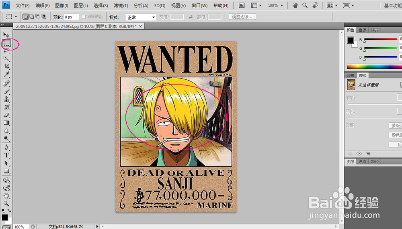The height and width of the screenshot is (229, 402).
Task: Click the 调整边缘... button
Action: pos(242,17)
